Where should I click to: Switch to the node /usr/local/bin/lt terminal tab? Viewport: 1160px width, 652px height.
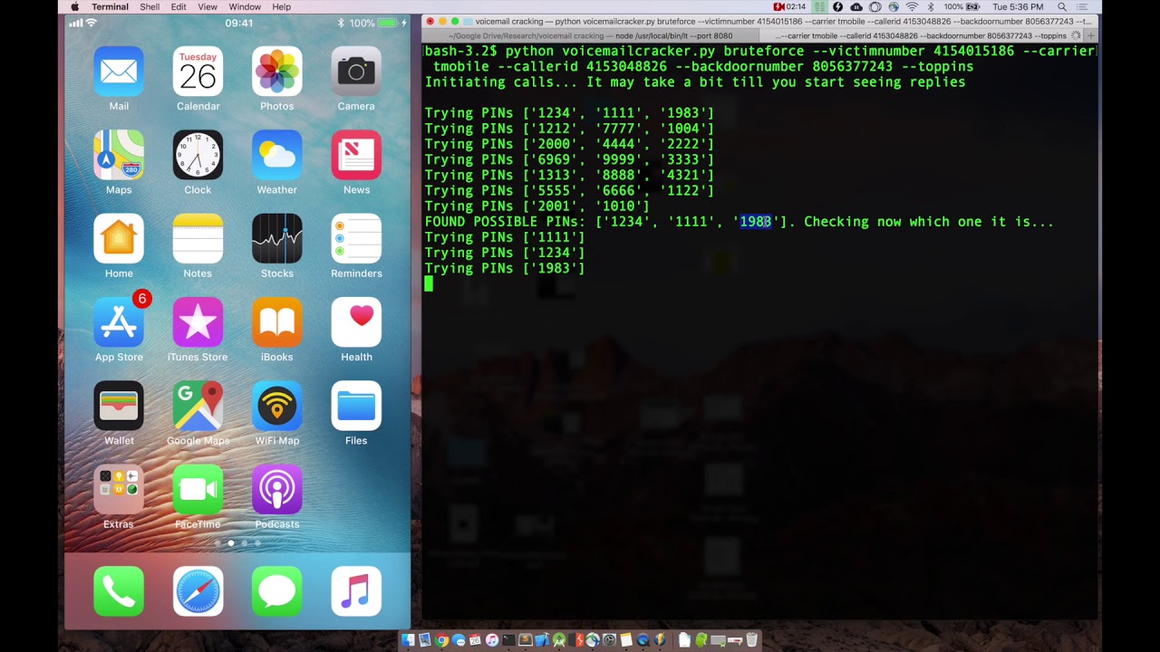589,35
